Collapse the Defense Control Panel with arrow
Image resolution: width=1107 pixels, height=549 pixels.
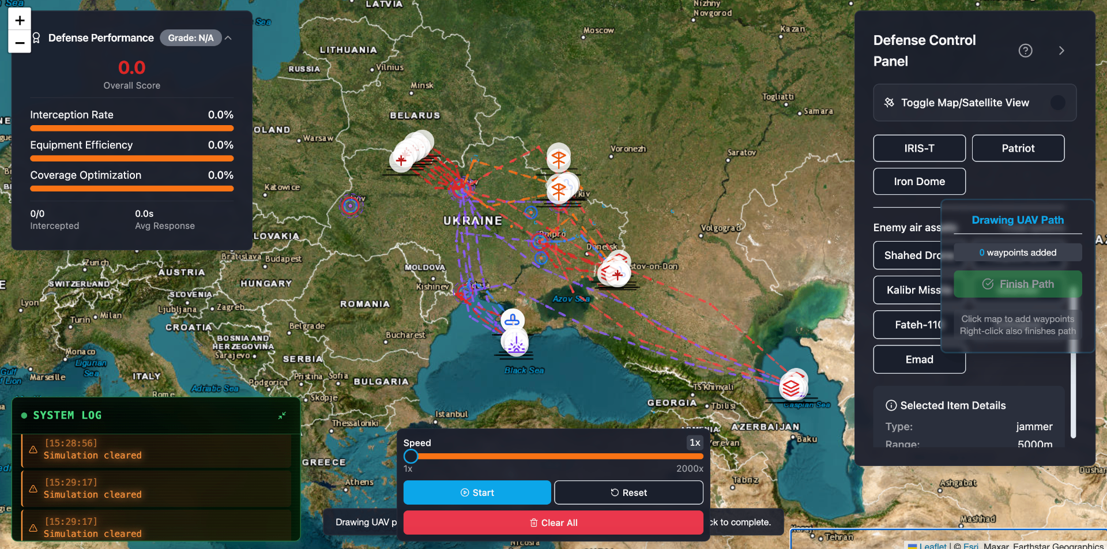click(x=1061, y=51)
